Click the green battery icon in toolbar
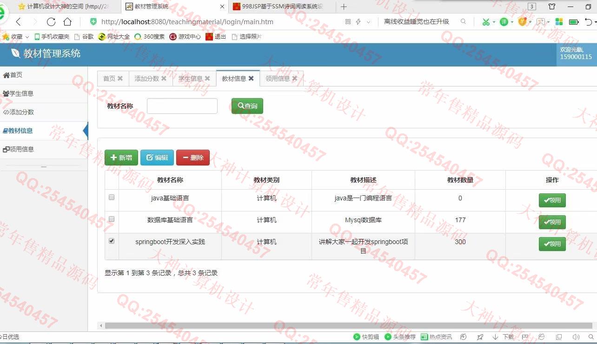Image resolution: width=597 pixels, height=344 pixels. tap(574, 22)
